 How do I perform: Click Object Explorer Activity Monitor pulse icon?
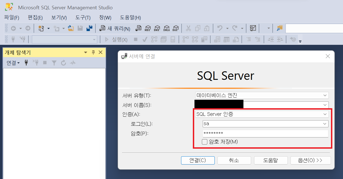72,63
